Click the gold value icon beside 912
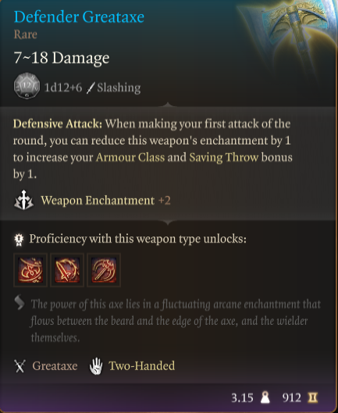The width and height of the screenshot is (338, 413). pyautogui.click(x=313, y=397)
